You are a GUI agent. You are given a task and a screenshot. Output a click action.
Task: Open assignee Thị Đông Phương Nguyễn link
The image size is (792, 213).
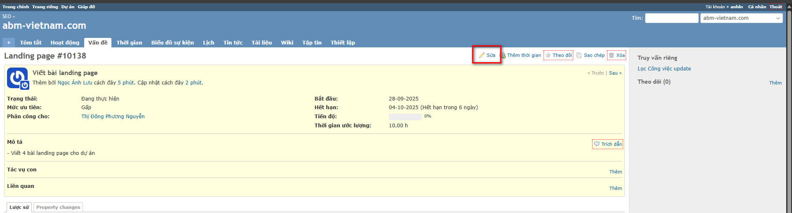[113, 117]
